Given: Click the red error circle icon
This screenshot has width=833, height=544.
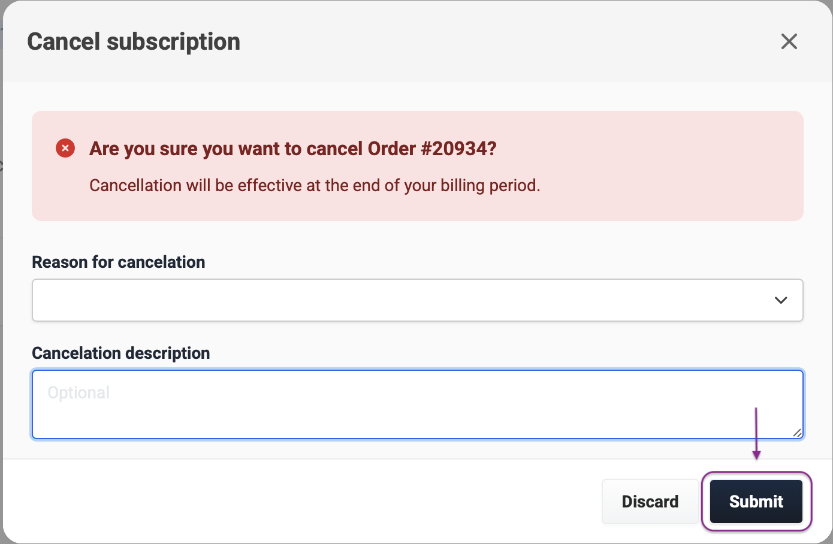Looking at the screenshot, I should point(65,148).
